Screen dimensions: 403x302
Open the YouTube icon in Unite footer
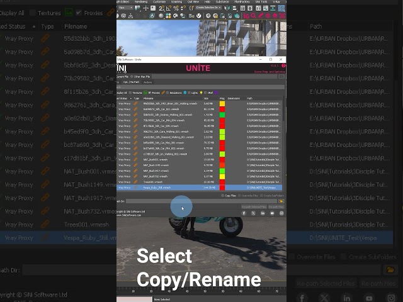(x=272, y=213)
